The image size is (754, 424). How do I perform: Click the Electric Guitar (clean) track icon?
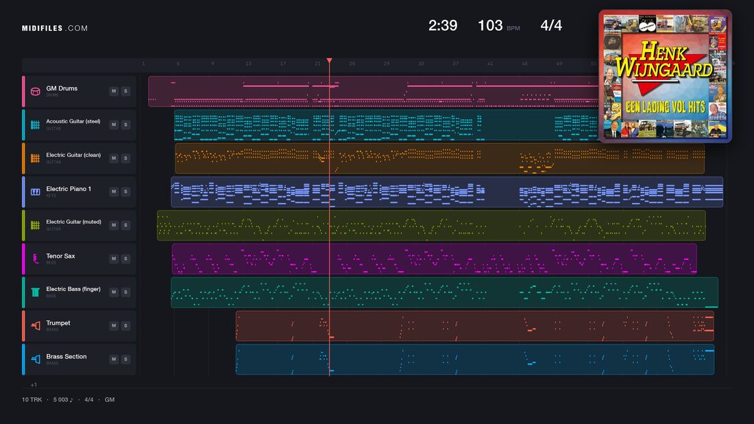(x=35, y=158)
